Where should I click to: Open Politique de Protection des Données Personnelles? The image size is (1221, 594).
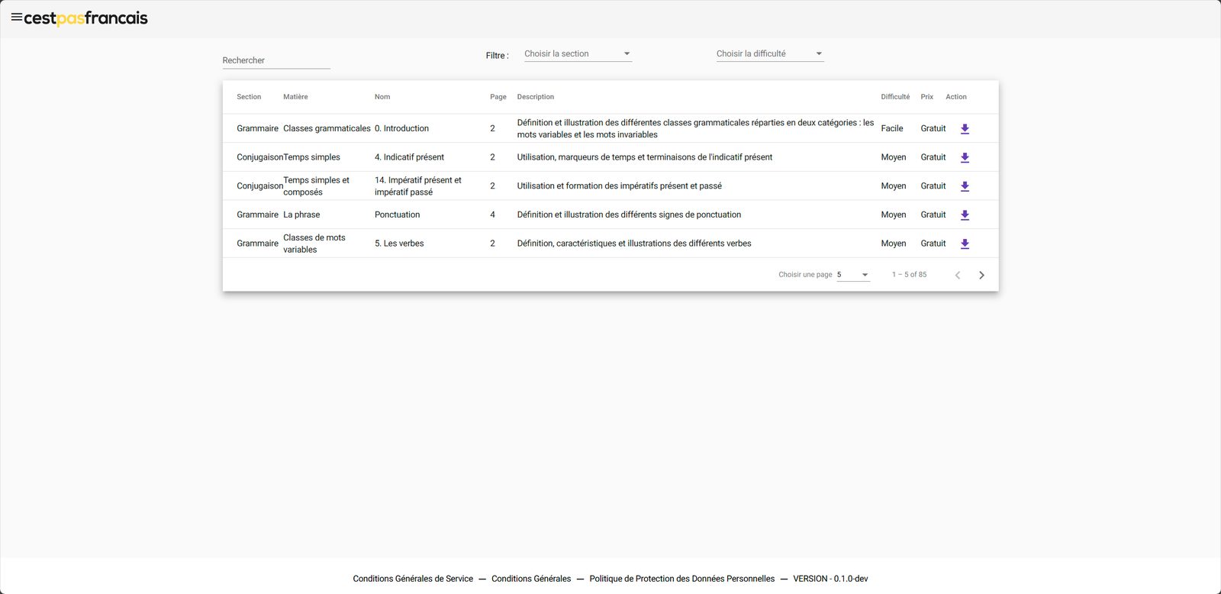(x=681, y=579)
